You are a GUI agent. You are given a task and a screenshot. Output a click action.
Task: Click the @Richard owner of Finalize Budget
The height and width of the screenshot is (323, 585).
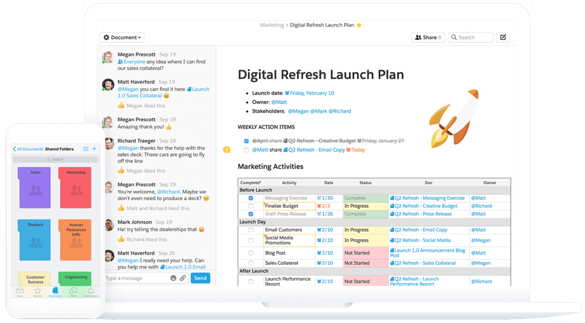(481, 206)
